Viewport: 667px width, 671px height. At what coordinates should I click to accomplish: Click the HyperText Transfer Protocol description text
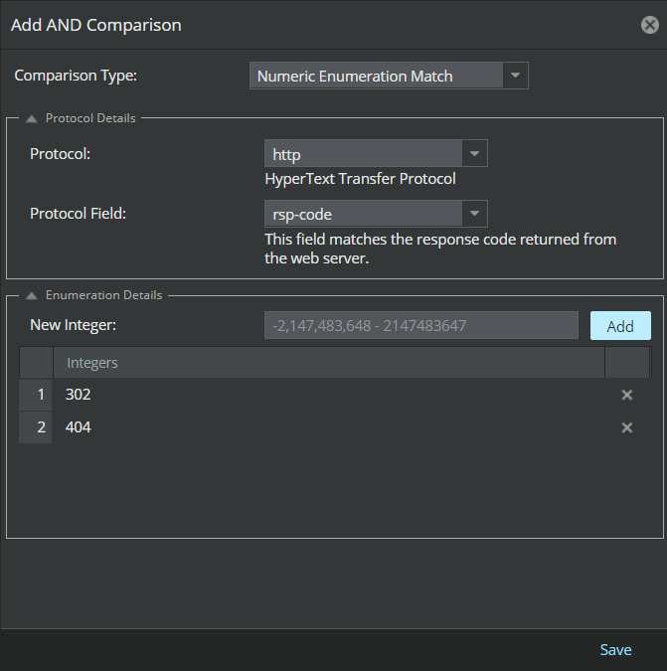(x=360, y=179)
